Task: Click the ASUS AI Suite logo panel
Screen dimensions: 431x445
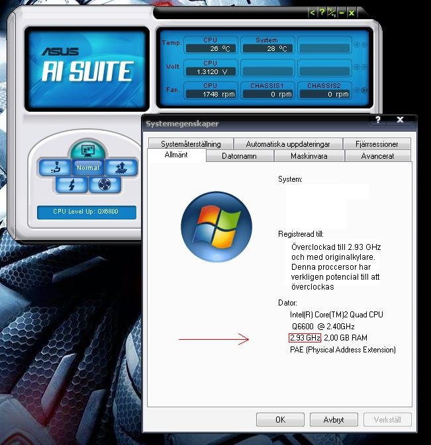Action: coord(87,69)
